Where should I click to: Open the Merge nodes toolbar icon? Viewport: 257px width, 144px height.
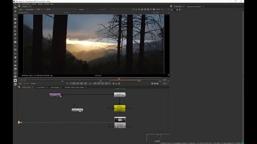15,34
